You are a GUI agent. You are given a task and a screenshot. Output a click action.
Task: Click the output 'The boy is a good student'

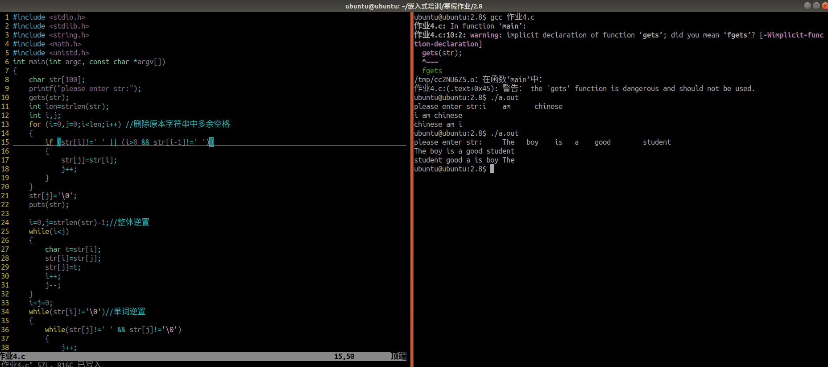click(x=464, y=151)
